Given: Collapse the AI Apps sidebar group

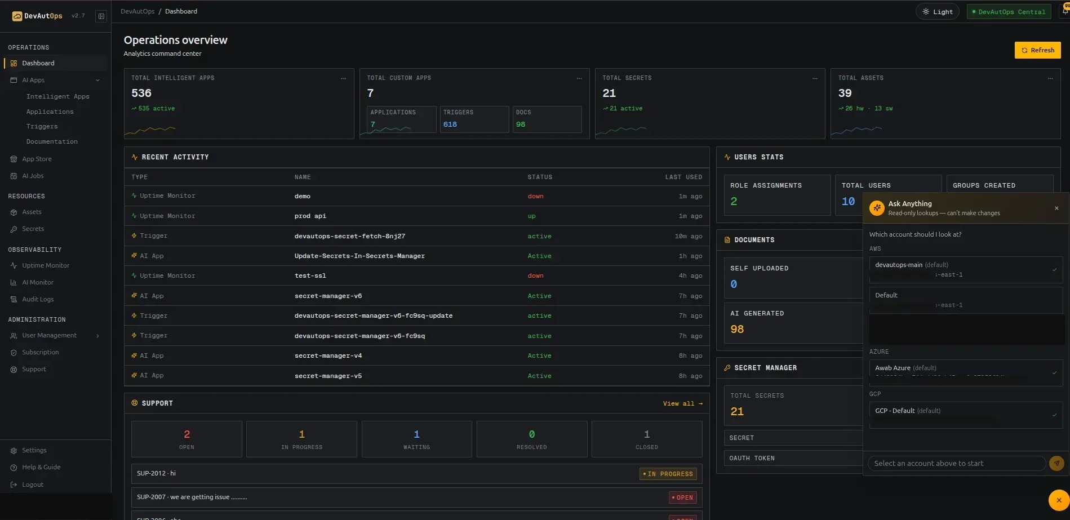Looking at the screenshot, I should tap(97, 81).
